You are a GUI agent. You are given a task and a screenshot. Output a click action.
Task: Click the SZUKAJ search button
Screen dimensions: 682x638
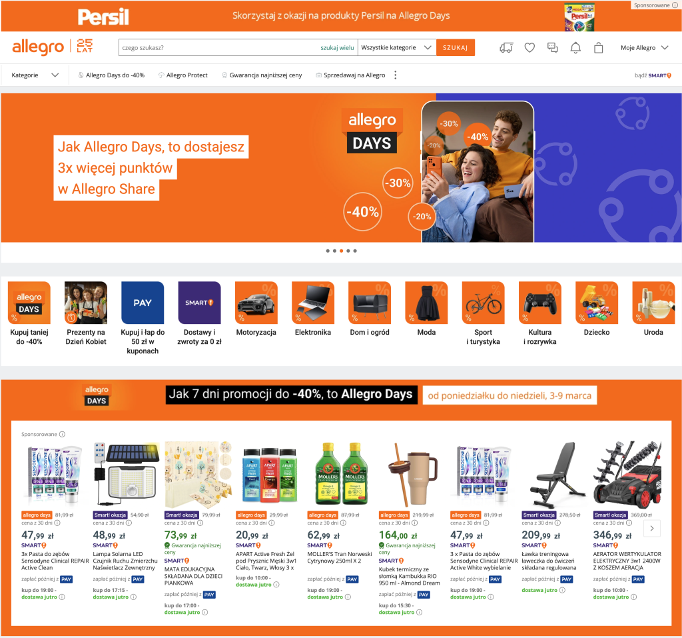(456, 47)
